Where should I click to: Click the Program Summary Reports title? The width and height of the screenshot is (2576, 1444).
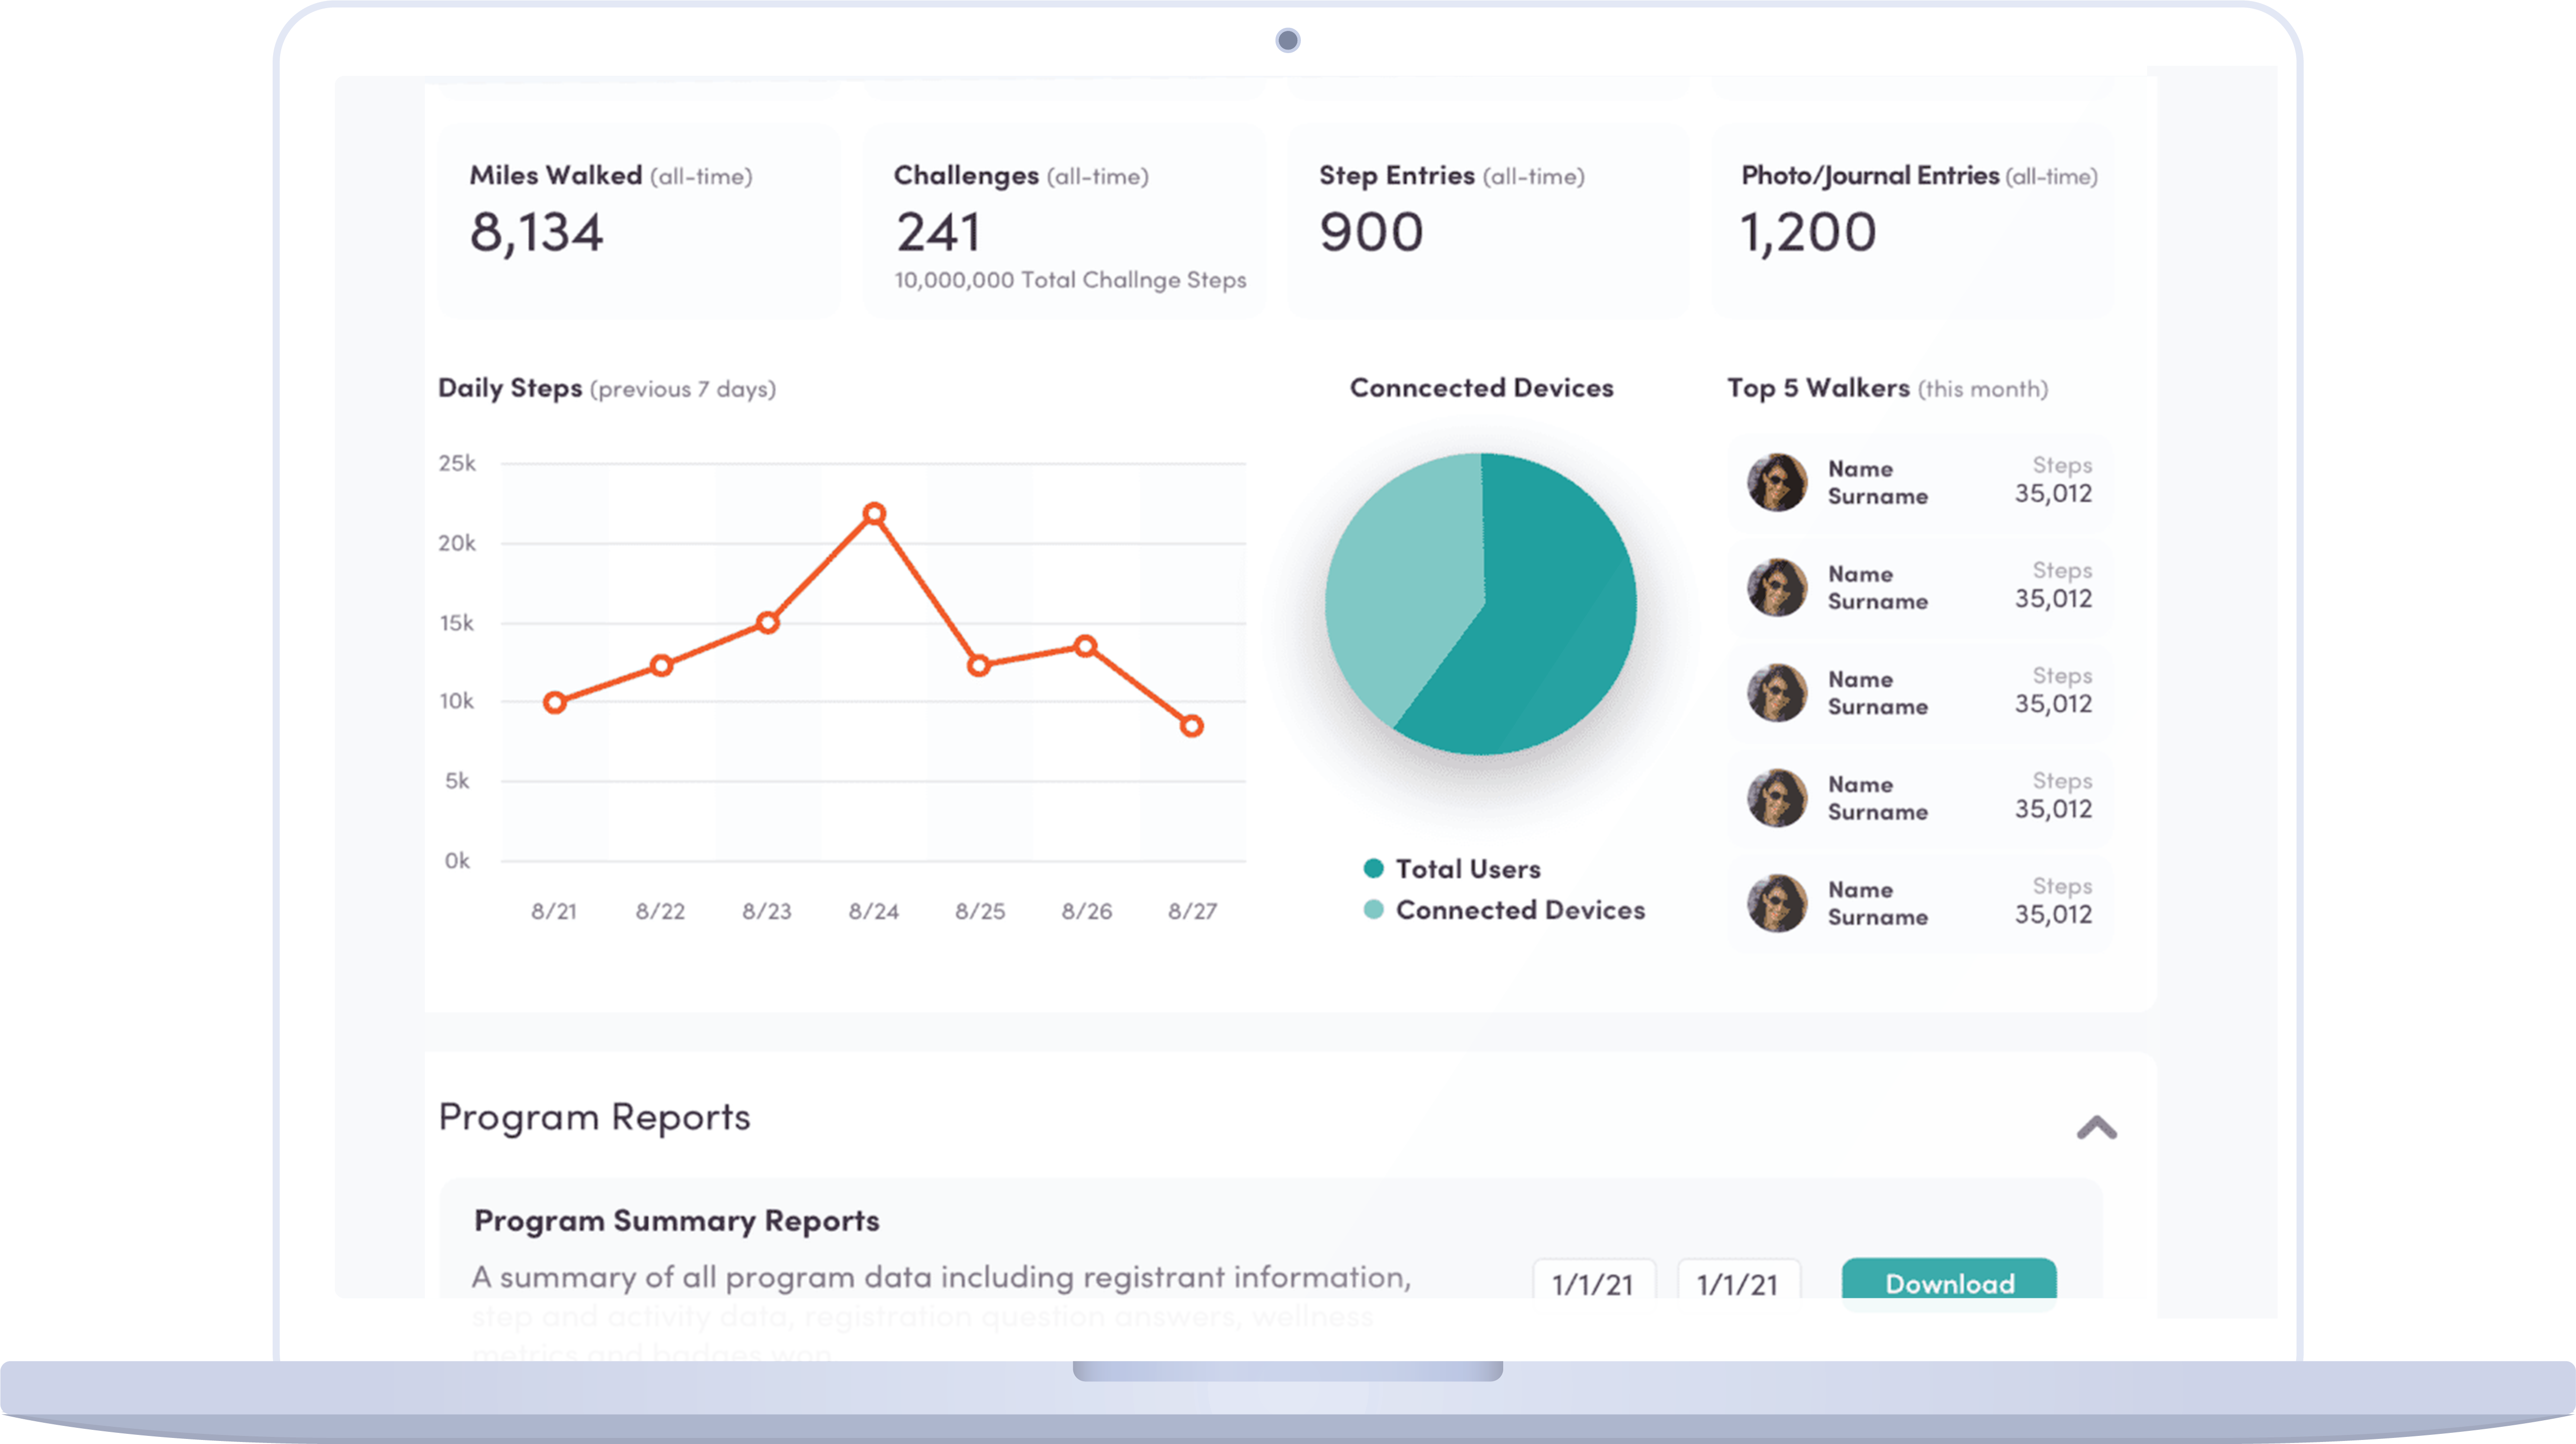(676, 1221)
